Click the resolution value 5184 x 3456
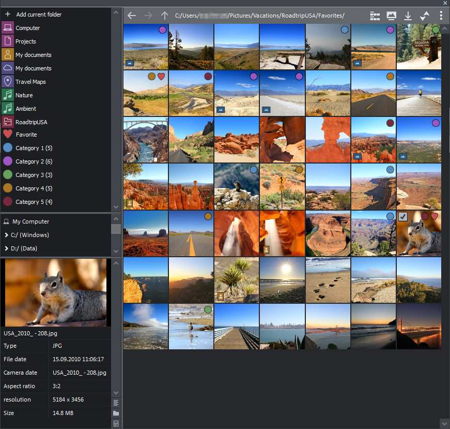 click(x=68, y=400)
